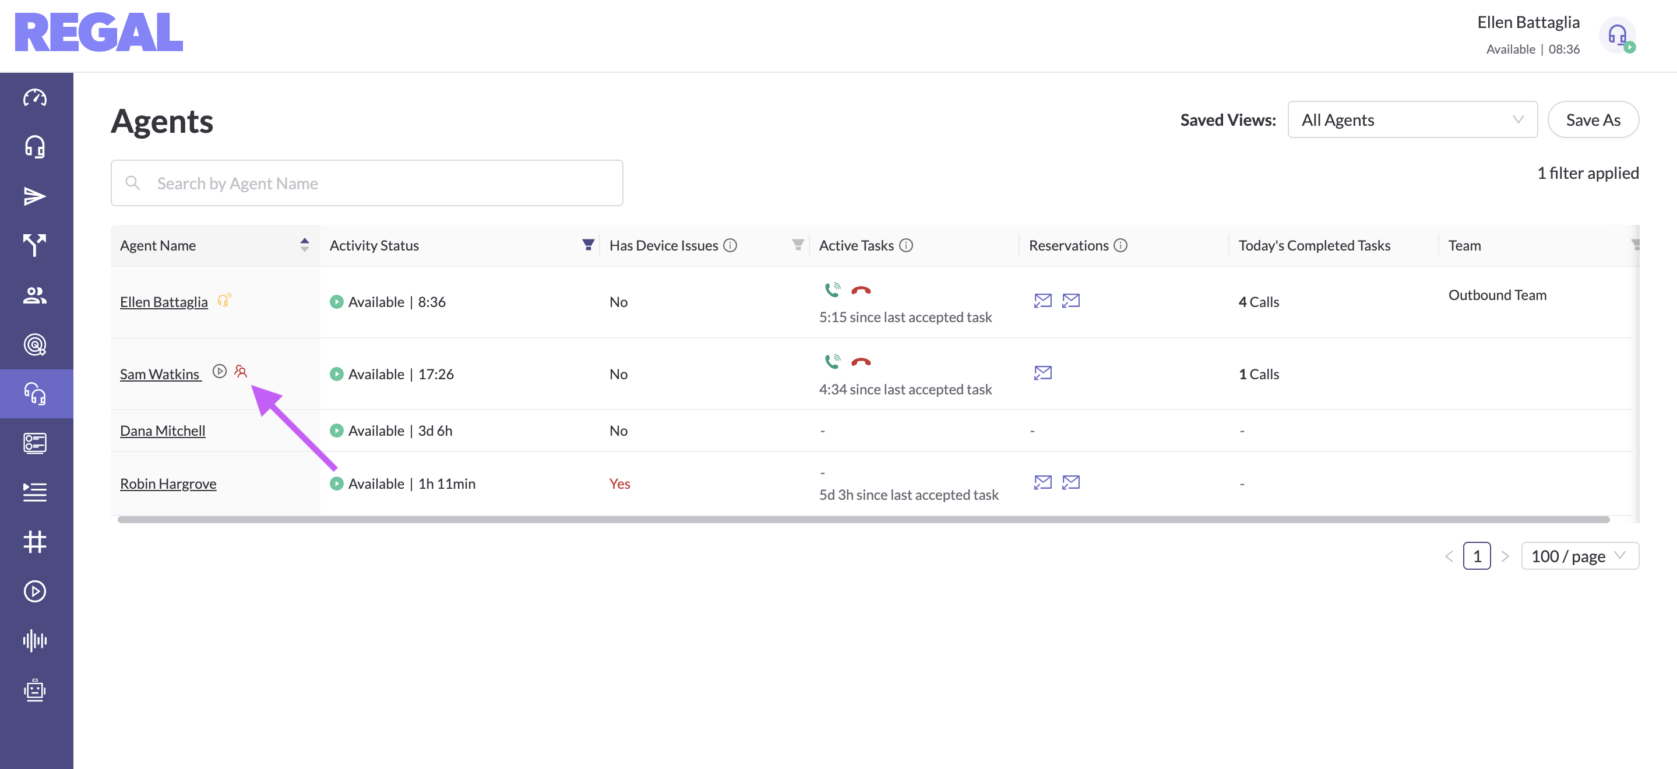The width and height of the screenshot is (1677, 769).
Task: Open the audio waveform icon in sidebar
Action: (34, 641)
